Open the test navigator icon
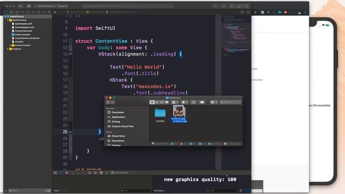 (33, 12)
